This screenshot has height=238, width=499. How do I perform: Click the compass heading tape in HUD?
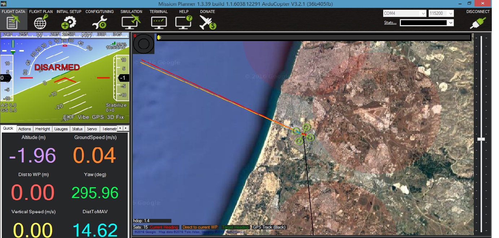click(x=65, y=35)
